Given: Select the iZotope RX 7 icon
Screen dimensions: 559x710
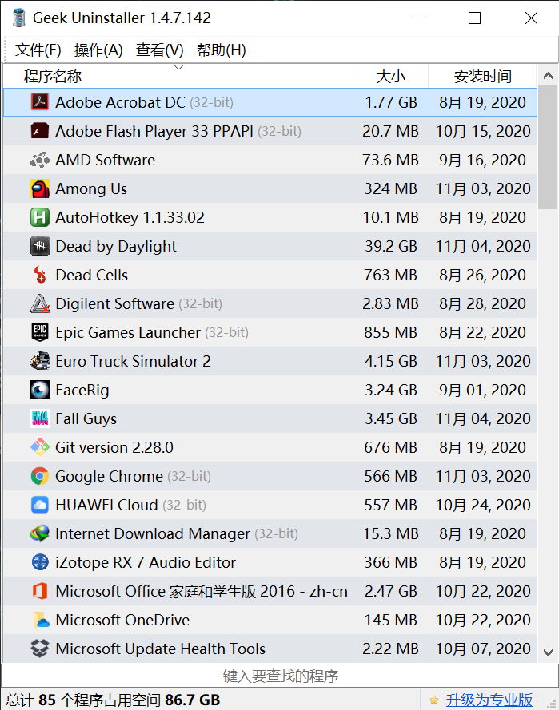Looking at the screenshot, I should (40, 562).
